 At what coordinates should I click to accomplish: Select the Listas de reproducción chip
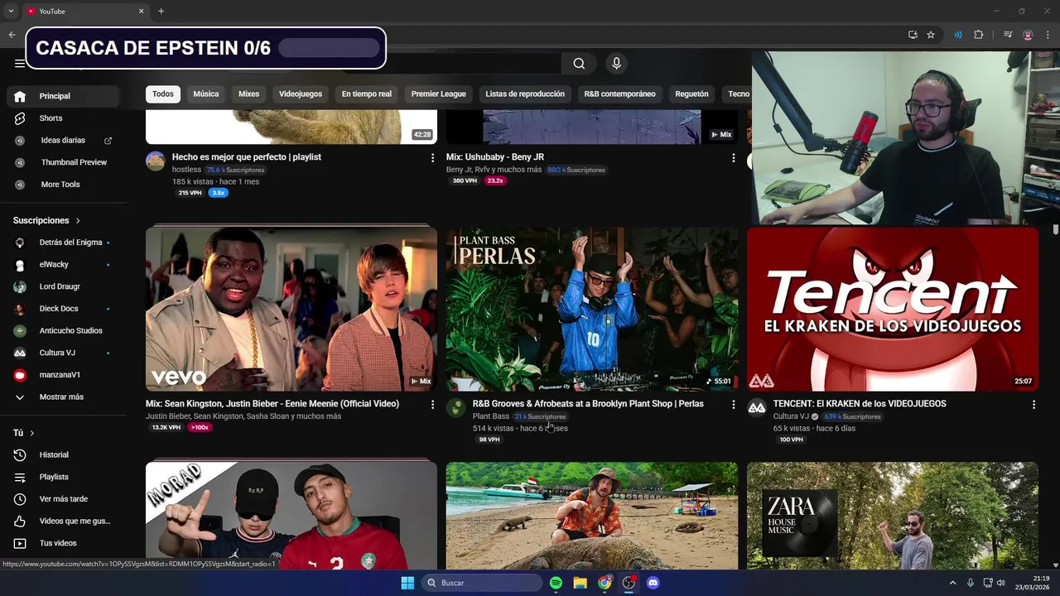click(x=525, y=94)
